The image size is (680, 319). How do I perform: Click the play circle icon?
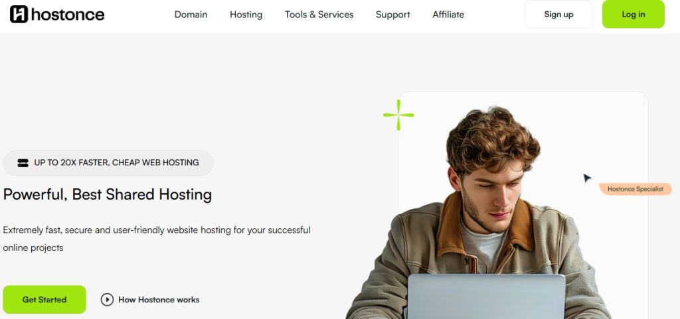click(107, 300)
